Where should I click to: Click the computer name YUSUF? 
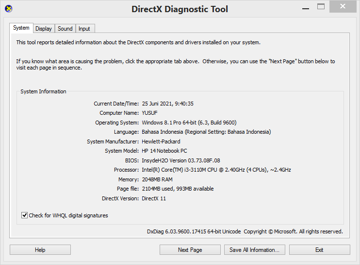click(x=150, y=113)
